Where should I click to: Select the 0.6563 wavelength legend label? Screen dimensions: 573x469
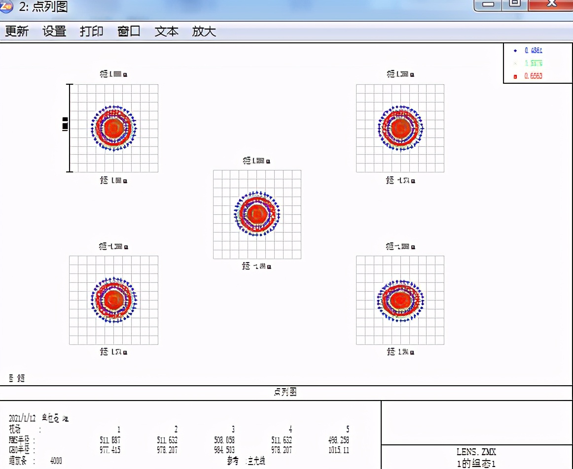533,76
